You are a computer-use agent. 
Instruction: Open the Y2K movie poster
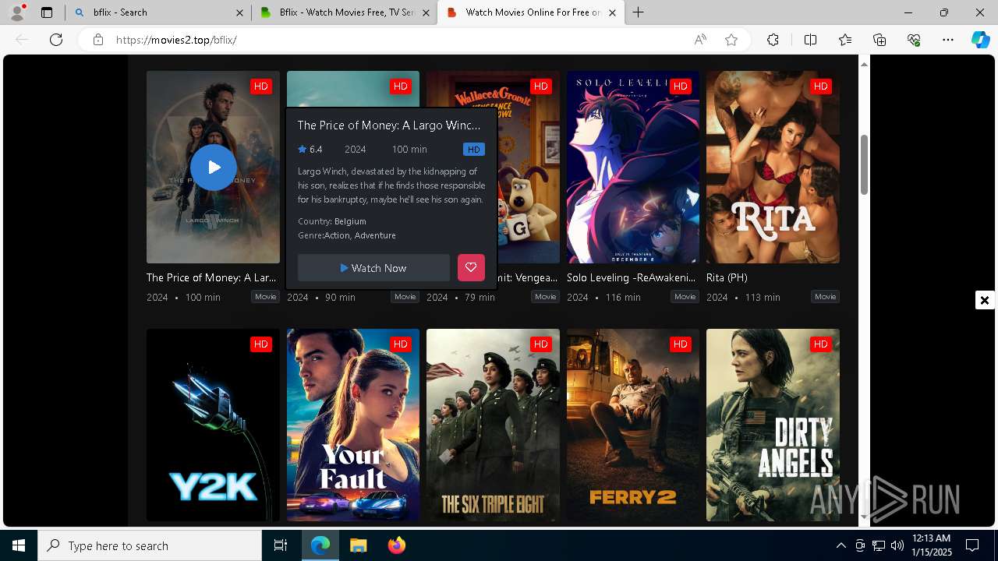[x=213, y=425]
